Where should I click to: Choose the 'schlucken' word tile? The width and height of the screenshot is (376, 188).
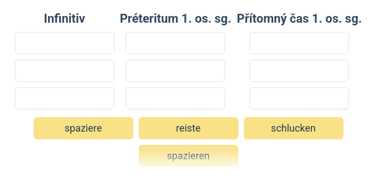point(293,128)
